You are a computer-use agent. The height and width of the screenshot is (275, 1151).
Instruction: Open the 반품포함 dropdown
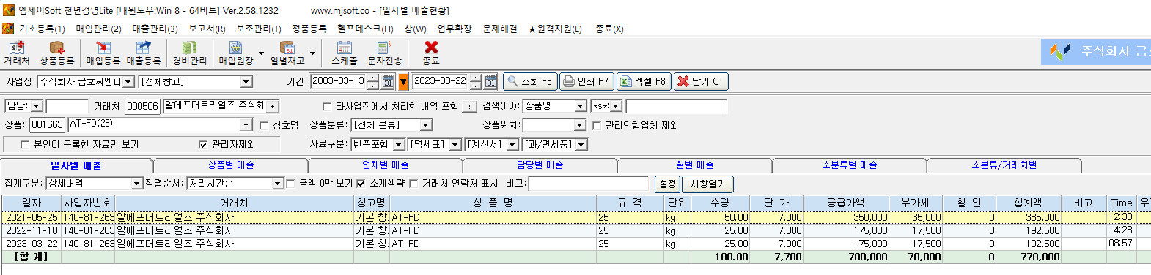coord(398,145)
